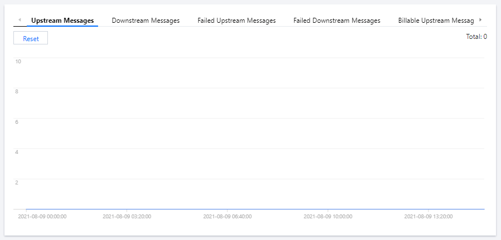Viewport: 501px width, 240px height.
Task: Click the y-axis value 2
Action: coord(17,182)
